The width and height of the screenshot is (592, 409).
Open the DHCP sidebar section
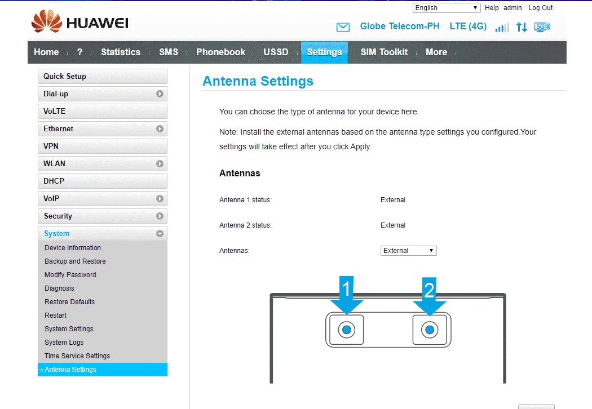coord(102,181)
